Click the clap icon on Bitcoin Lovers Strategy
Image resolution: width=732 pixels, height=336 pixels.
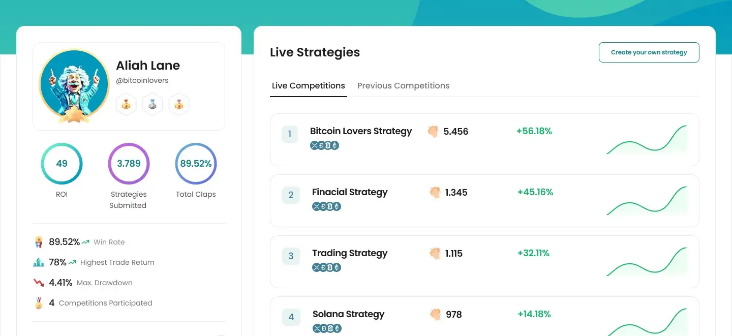(x=433, y=132)
